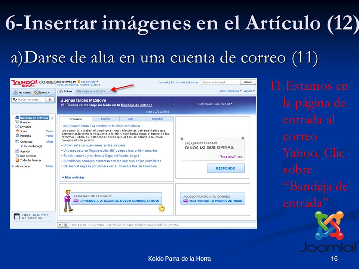Click Haz Yahoo! tu página de inicio

[213, 198]
